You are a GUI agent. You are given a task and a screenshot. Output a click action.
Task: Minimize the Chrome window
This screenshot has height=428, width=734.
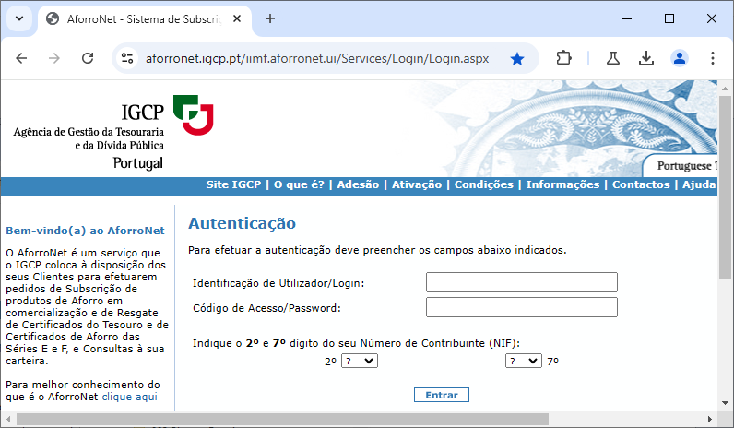pyautogui.click(x=627, y=18)
